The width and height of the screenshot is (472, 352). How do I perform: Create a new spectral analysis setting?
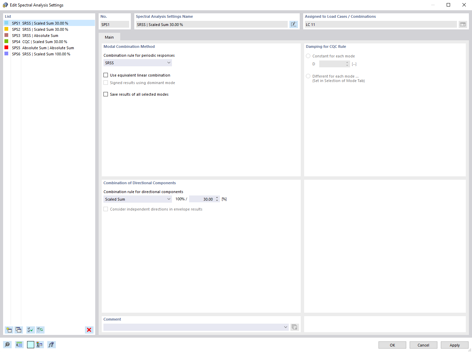pyautogui.click(x=9, y=330)
